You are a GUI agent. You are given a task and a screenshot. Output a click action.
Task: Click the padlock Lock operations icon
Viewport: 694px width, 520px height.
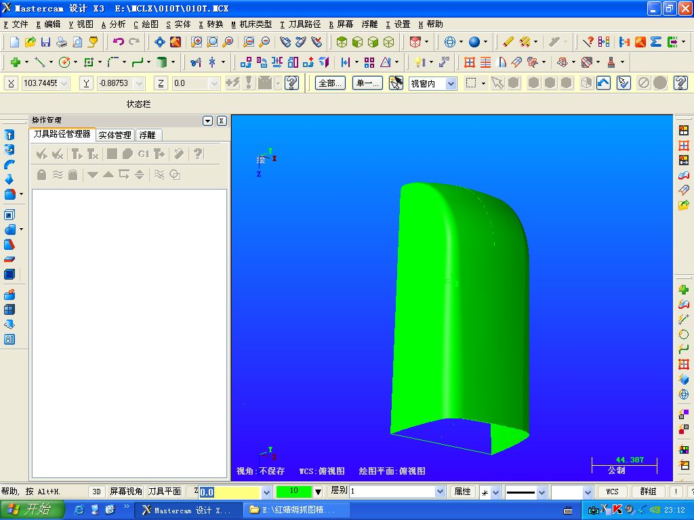[x=41, y=175]
